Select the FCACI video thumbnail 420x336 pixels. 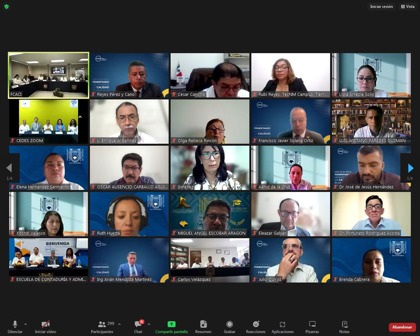pos(49,75)
